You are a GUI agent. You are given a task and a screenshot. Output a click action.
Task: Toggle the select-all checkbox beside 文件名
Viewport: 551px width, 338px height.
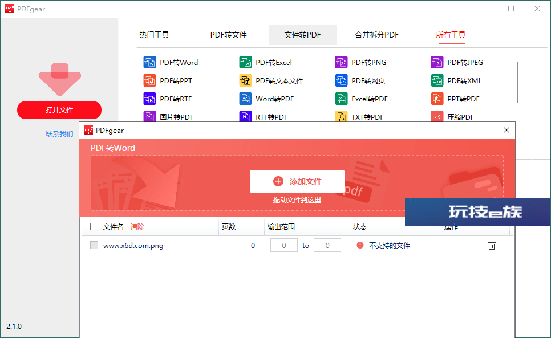pyautogui.click(x=94, y=227)
